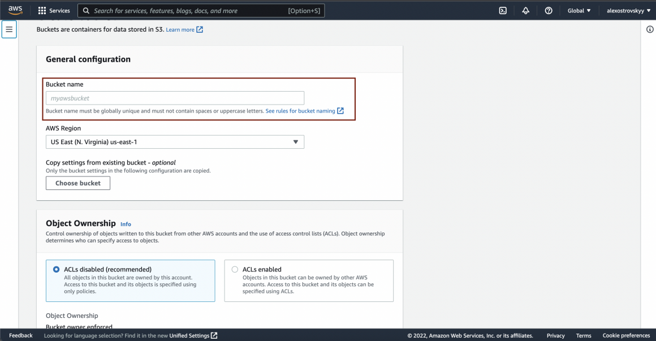
Task: Select the ACLs disabled (recommended) option
Action: click(57, 270)
